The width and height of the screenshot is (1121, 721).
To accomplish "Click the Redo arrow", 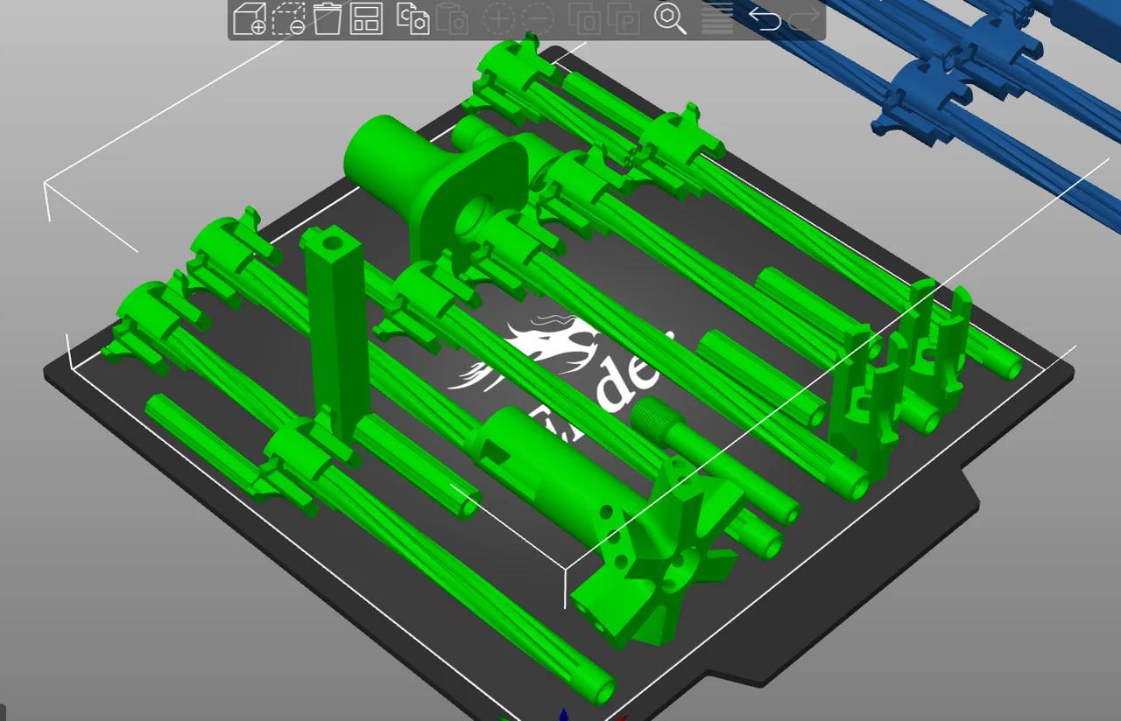I will point(804,18).
